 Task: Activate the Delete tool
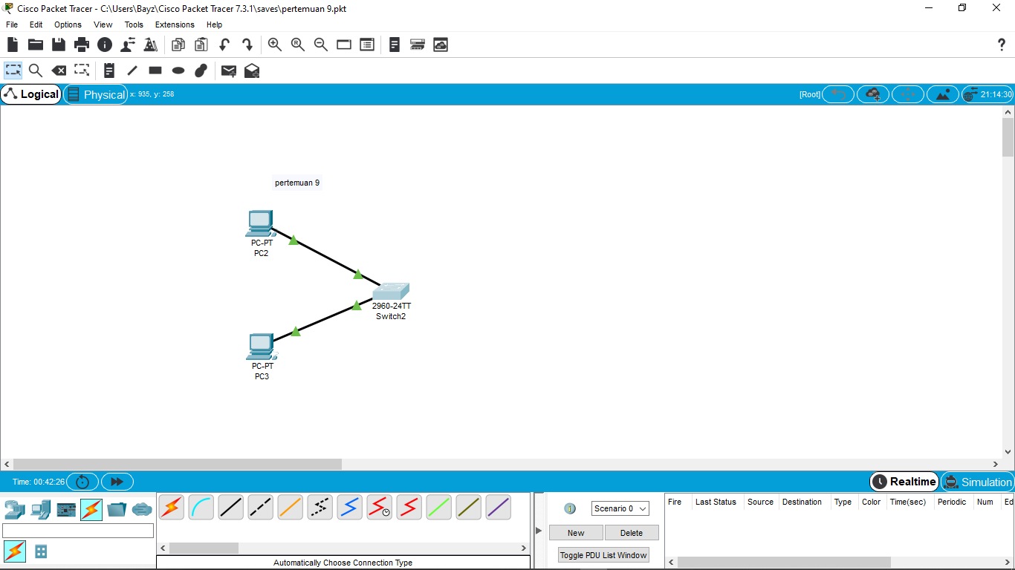59,71
